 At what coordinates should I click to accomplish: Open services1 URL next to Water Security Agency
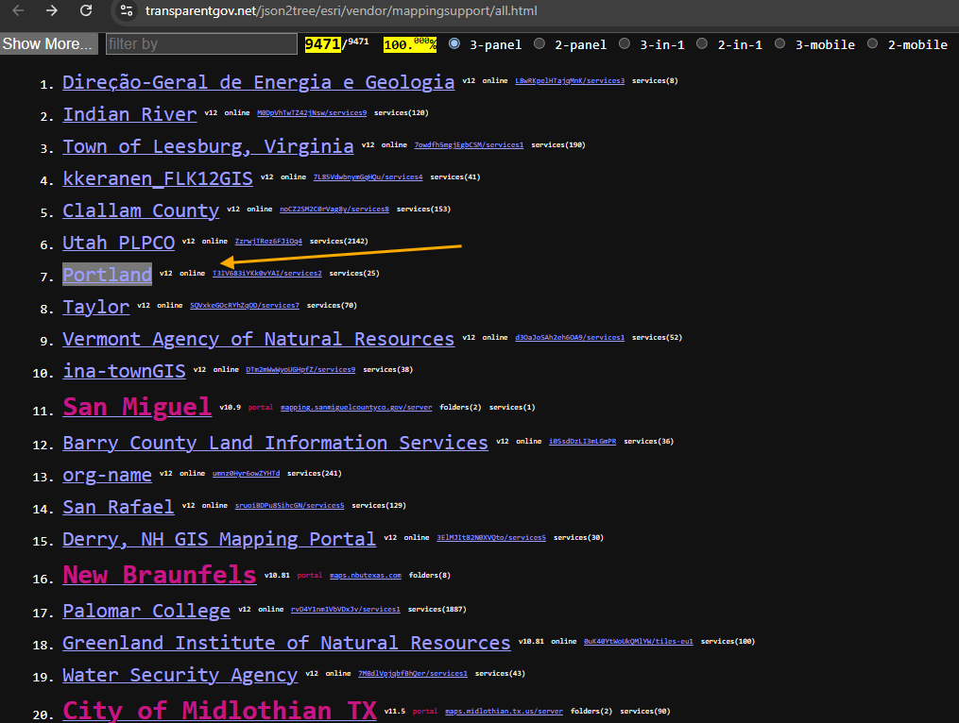click(413, 674)
